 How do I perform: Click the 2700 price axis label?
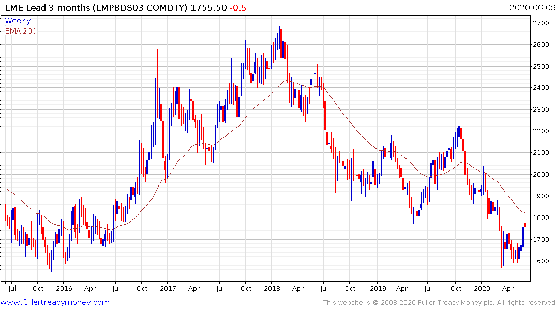pos(541,23)
